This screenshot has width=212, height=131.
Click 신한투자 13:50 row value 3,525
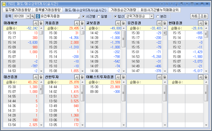coord(75,101)
